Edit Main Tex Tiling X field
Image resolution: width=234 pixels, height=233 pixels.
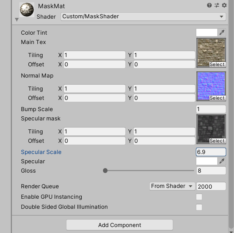coord(94,55)
